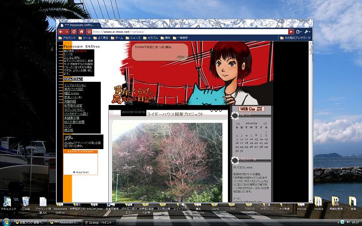Image resolution: width=362 pixels, height=226 pixels.
Task: Click the volume icon in system tray
Action: coord(348,222)
